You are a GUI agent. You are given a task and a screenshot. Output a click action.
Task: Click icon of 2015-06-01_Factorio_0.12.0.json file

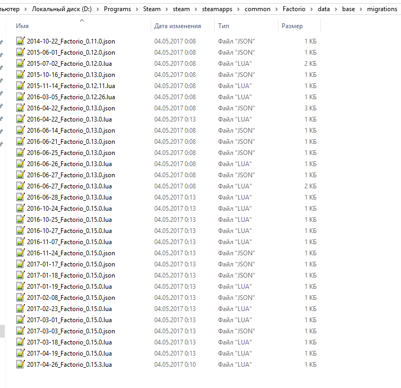[21, 52]
